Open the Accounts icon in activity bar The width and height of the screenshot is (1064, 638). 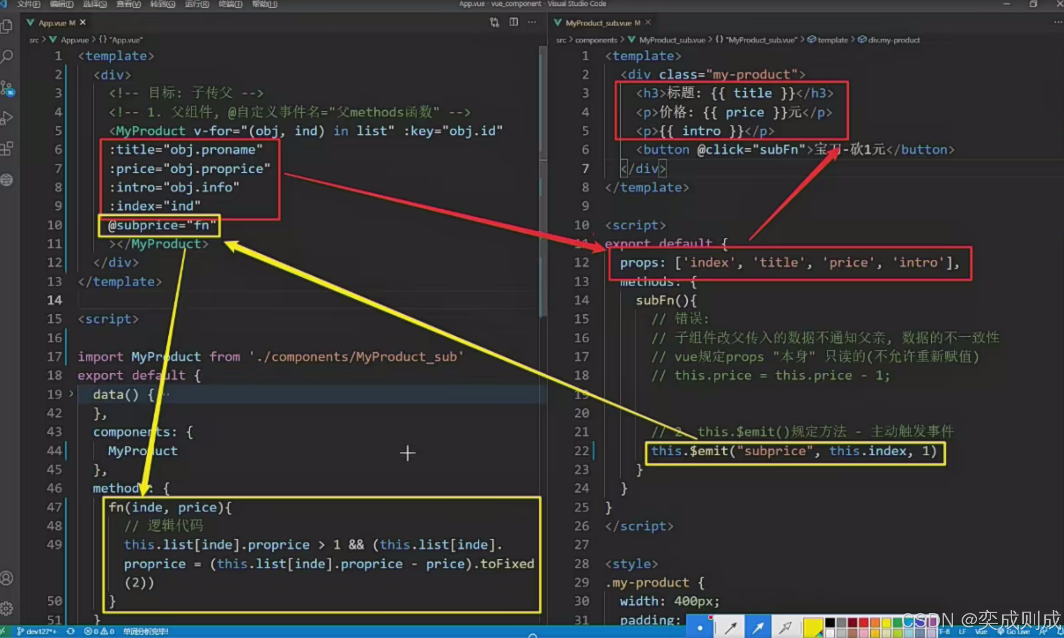tap(7, 578)
